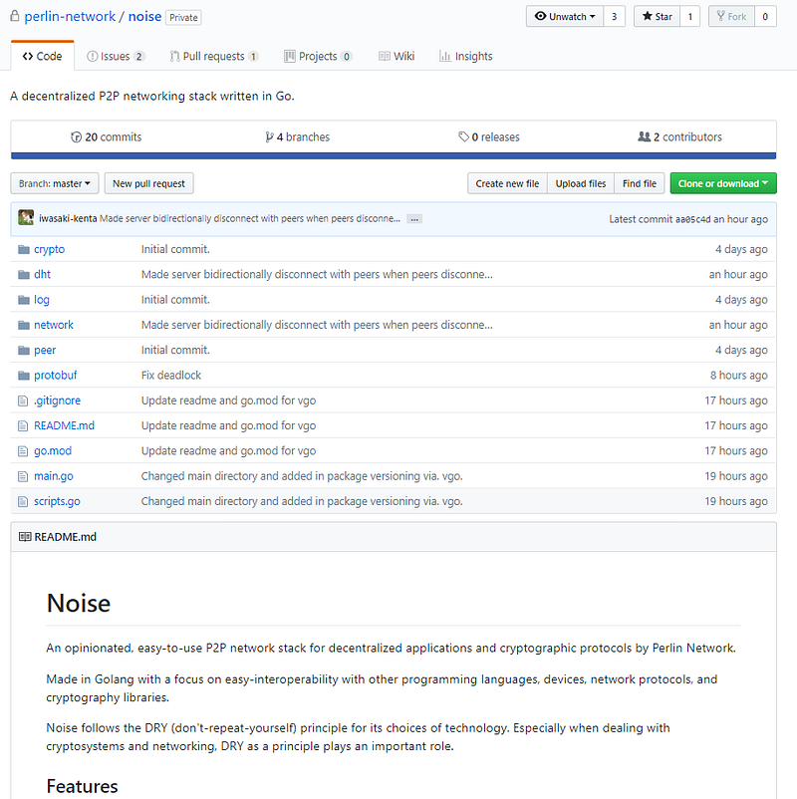The height and width of the screenshot is (799, 797).
Task: Open the dht folder
Action: 42,274
